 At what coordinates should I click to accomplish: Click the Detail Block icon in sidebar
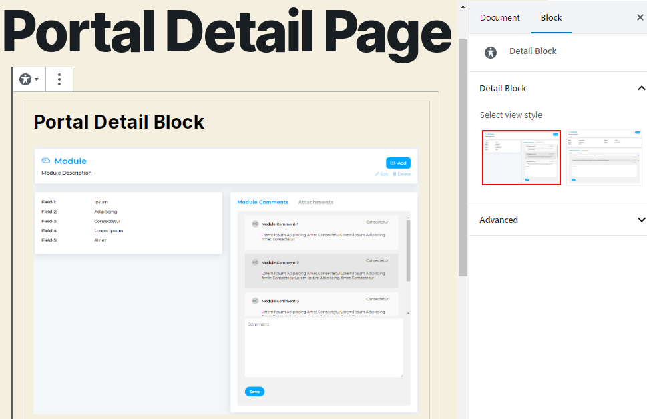click(x=491, y=52)
